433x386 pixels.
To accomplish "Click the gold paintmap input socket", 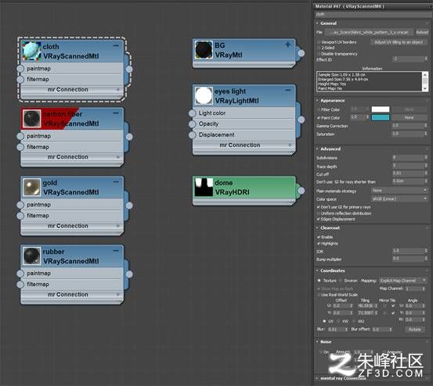I will click(20, 205).
